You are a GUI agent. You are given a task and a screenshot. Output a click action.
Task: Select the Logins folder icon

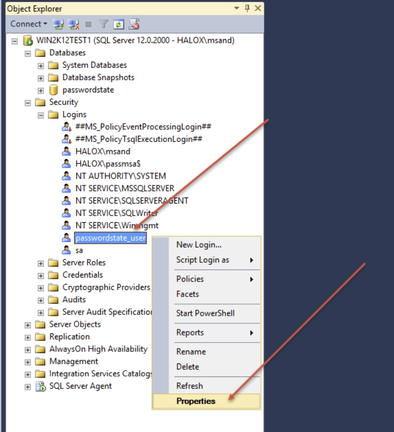pyautogui.click(x=53, y=114)
